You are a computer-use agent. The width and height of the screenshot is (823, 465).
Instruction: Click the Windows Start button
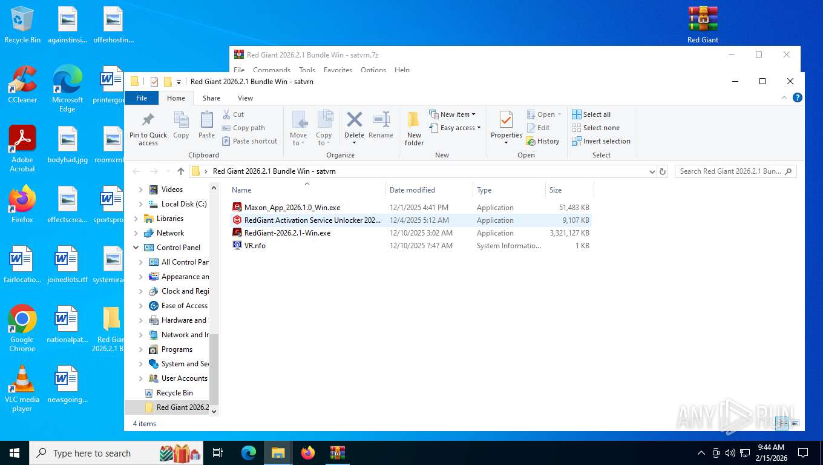(15, 453)
